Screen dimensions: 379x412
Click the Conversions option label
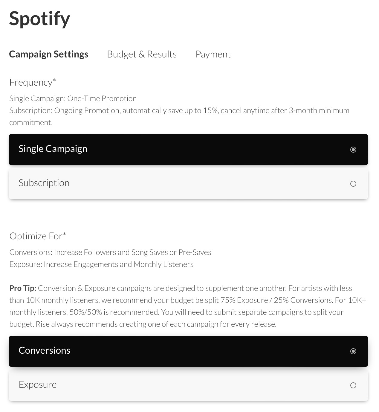point(45,350)
